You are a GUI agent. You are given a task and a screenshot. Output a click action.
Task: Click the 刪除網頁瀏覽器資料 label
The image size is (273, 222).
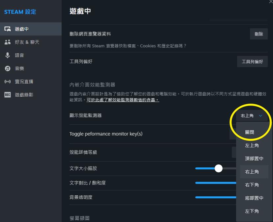[90, 34]
